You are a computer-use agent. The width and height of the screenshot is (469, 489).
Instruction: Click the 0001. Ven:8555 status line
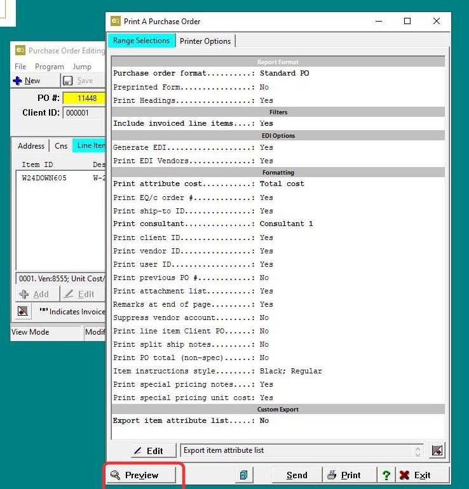pyautogui.click(x=61, y=279)
